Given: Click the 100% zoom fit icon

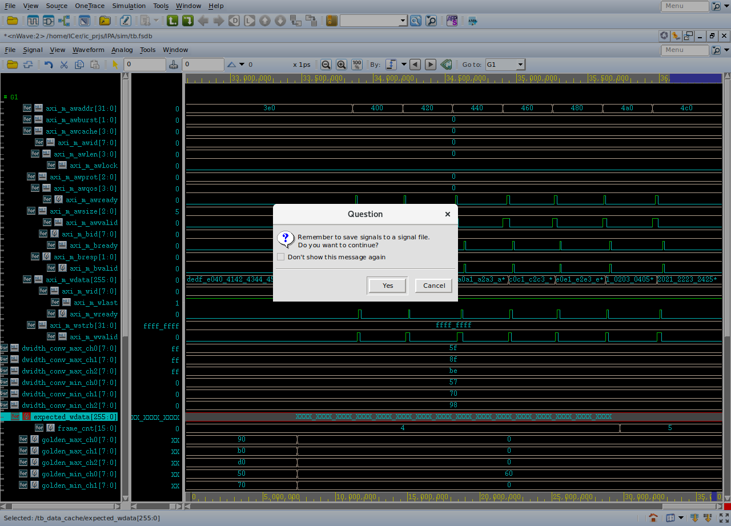Looking at the screenshot, I should tap(357, 65).
